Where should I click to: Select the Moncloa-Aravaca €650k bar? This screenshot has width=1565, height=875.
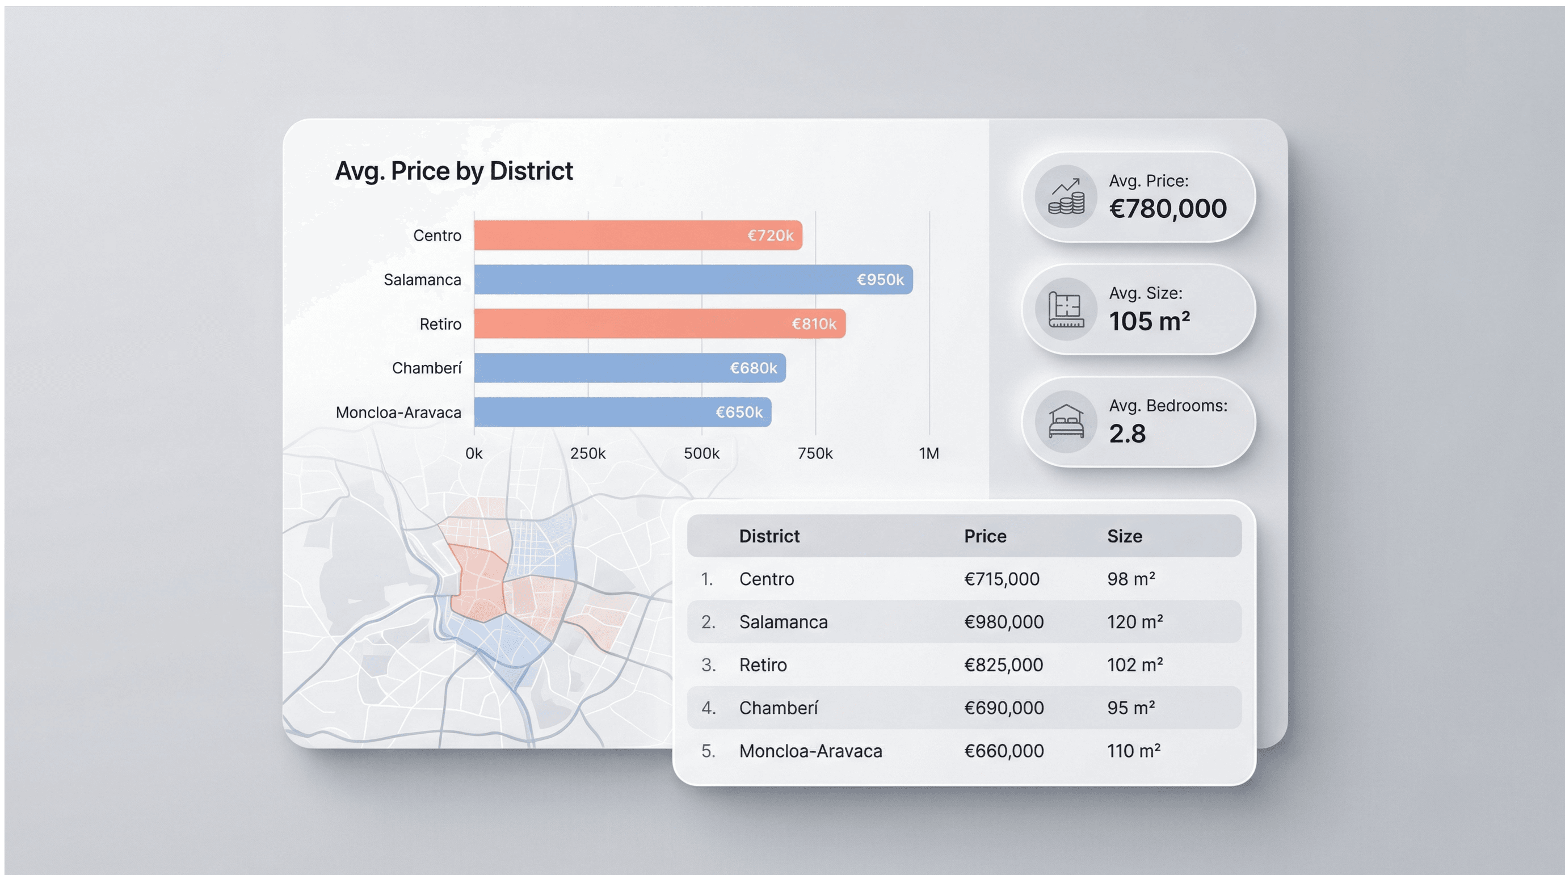click(622, 412)
